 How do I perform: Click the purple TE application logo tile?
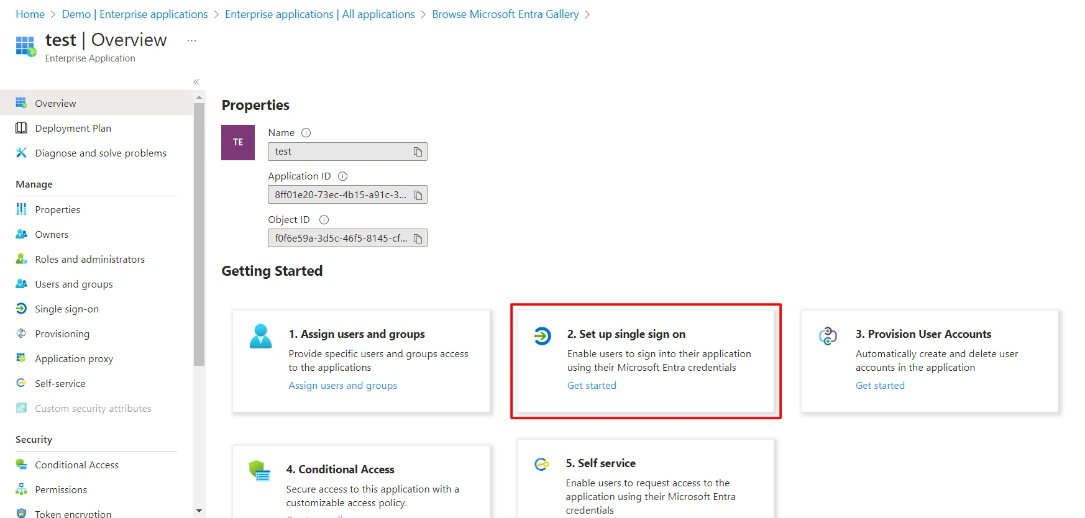pyautogui.click(x=238, y=142)
